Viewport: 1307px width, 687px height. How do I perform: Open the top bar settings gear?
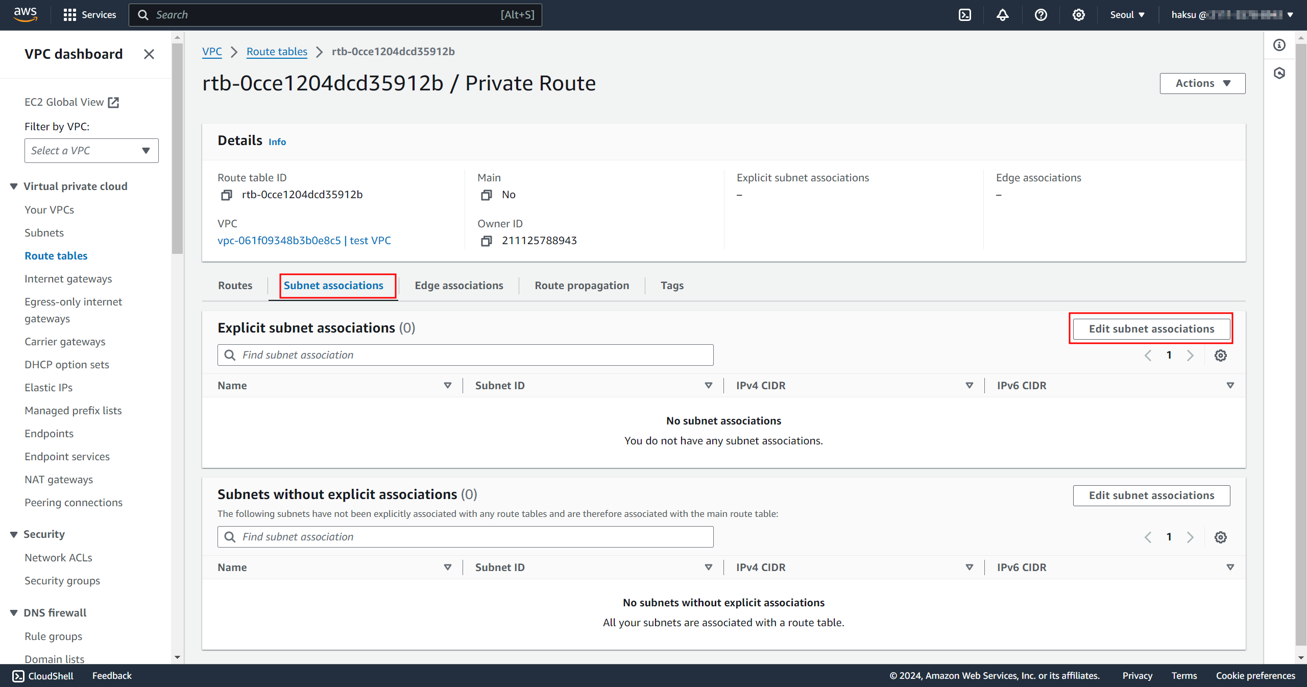tap(1078, 15)
